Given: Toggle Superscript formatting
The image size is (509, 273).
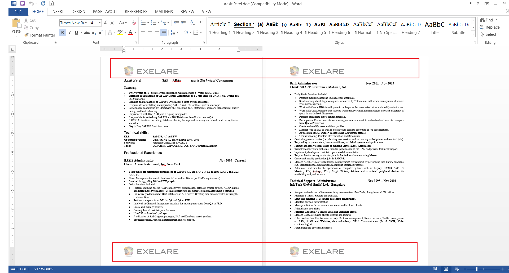Looking at the screenshot, I should tap(100, 33).
